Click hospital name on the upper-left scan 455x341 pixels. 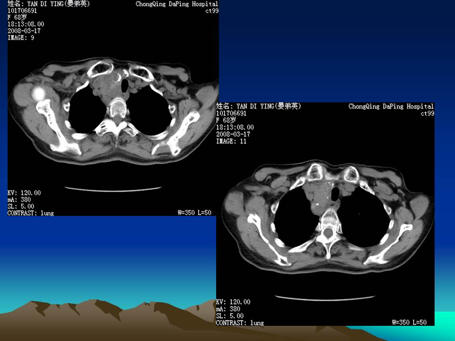coord(177,4)
